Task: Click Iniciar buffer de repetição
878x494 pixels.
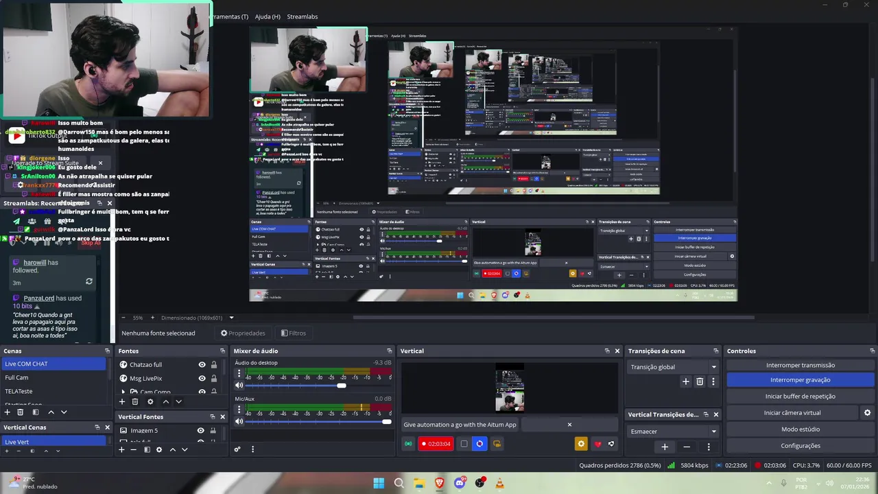Action: coord(800,396)
